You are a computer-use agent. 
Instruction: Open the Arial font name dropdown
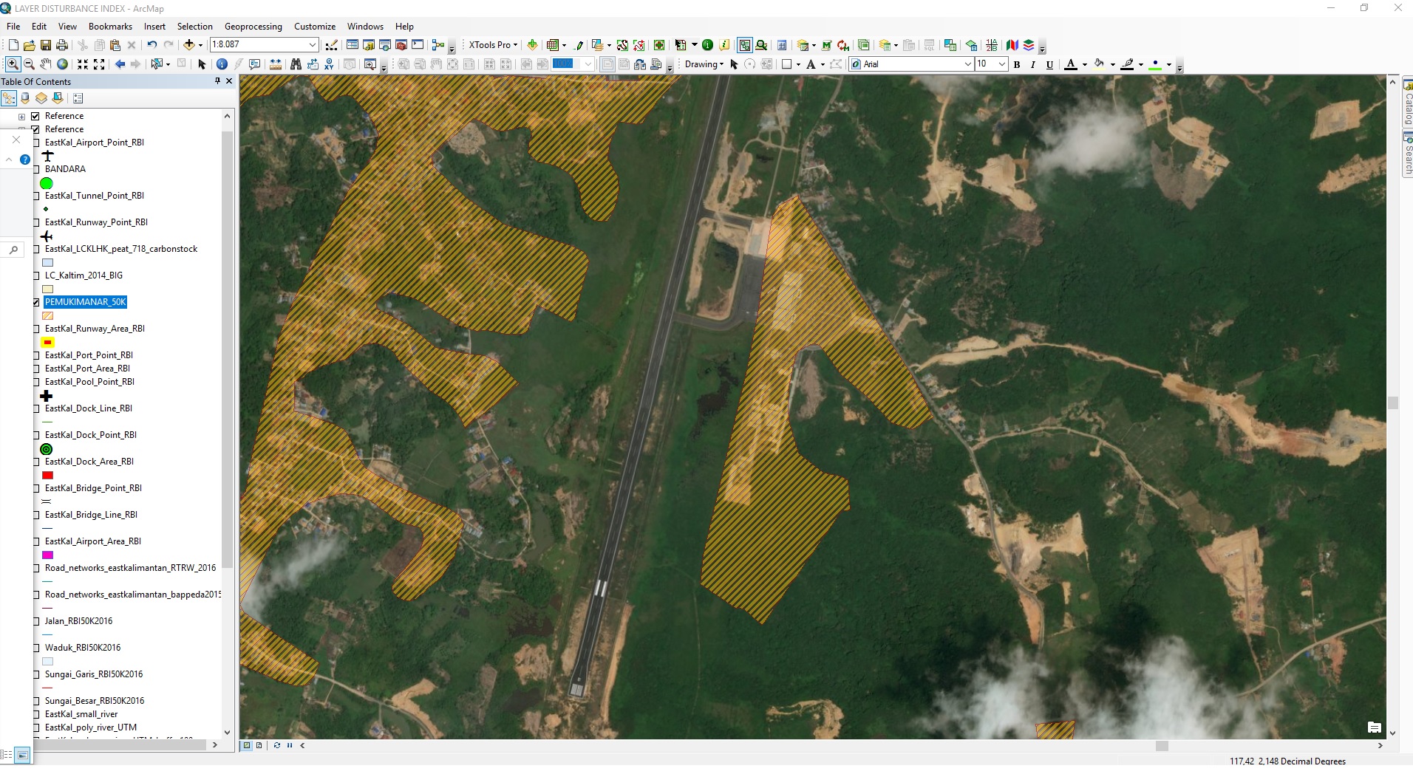(967, 64)
